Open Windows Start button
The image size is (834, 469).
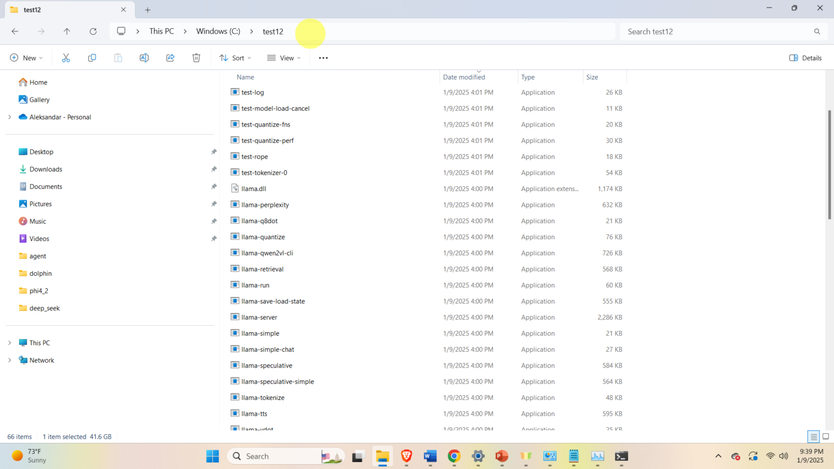(x=212, y=456)
